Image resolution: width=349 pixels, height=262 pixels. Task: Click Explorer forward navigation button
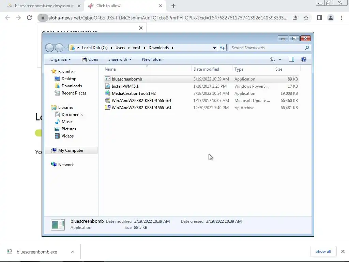click(x=59, y=48)
